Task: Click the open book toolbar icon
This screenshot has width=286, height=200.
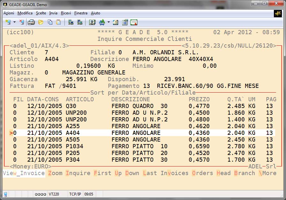Action: pyautogui.click(x=92, y=22)
